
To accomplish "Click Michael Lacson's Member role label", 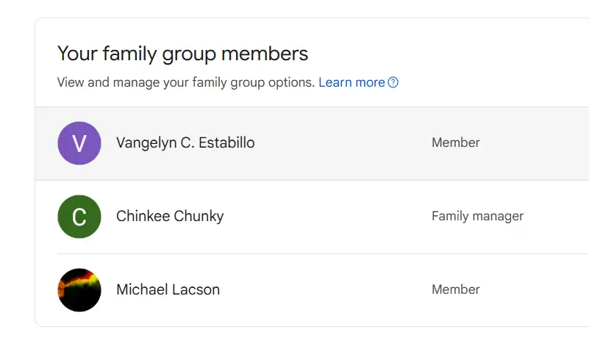I will [456, 289].
